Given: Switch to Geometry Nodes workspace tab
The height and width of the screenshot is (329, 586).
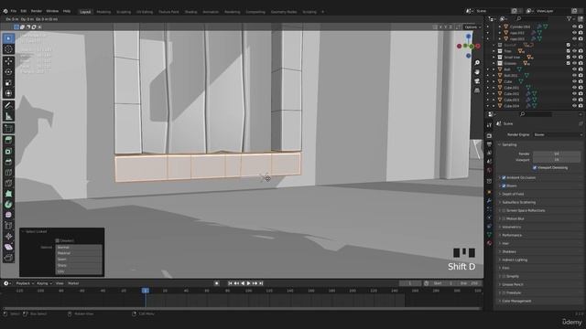Looking at the screenshot, I should [284, 12].
